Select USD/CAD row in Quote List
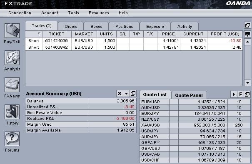 point(195,154)
